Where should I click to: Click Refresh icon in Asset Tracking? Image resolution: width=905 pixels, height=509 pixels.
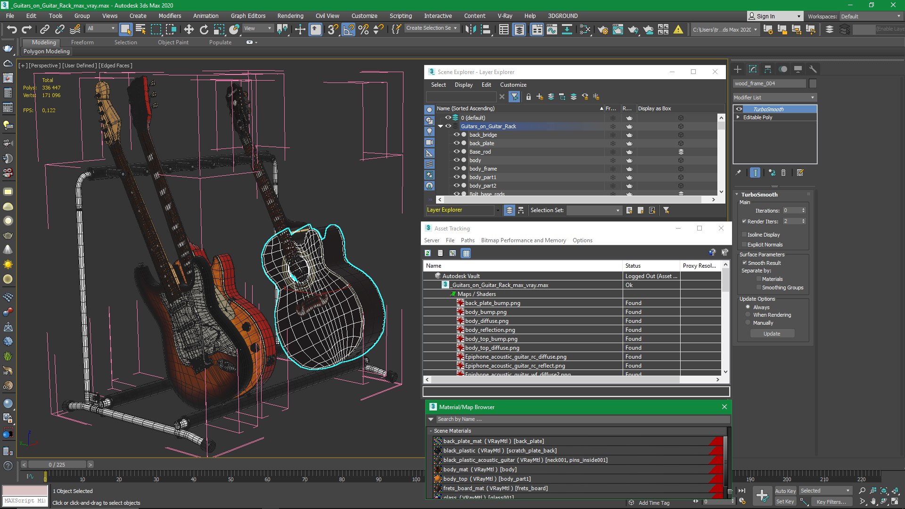[428, 253]
